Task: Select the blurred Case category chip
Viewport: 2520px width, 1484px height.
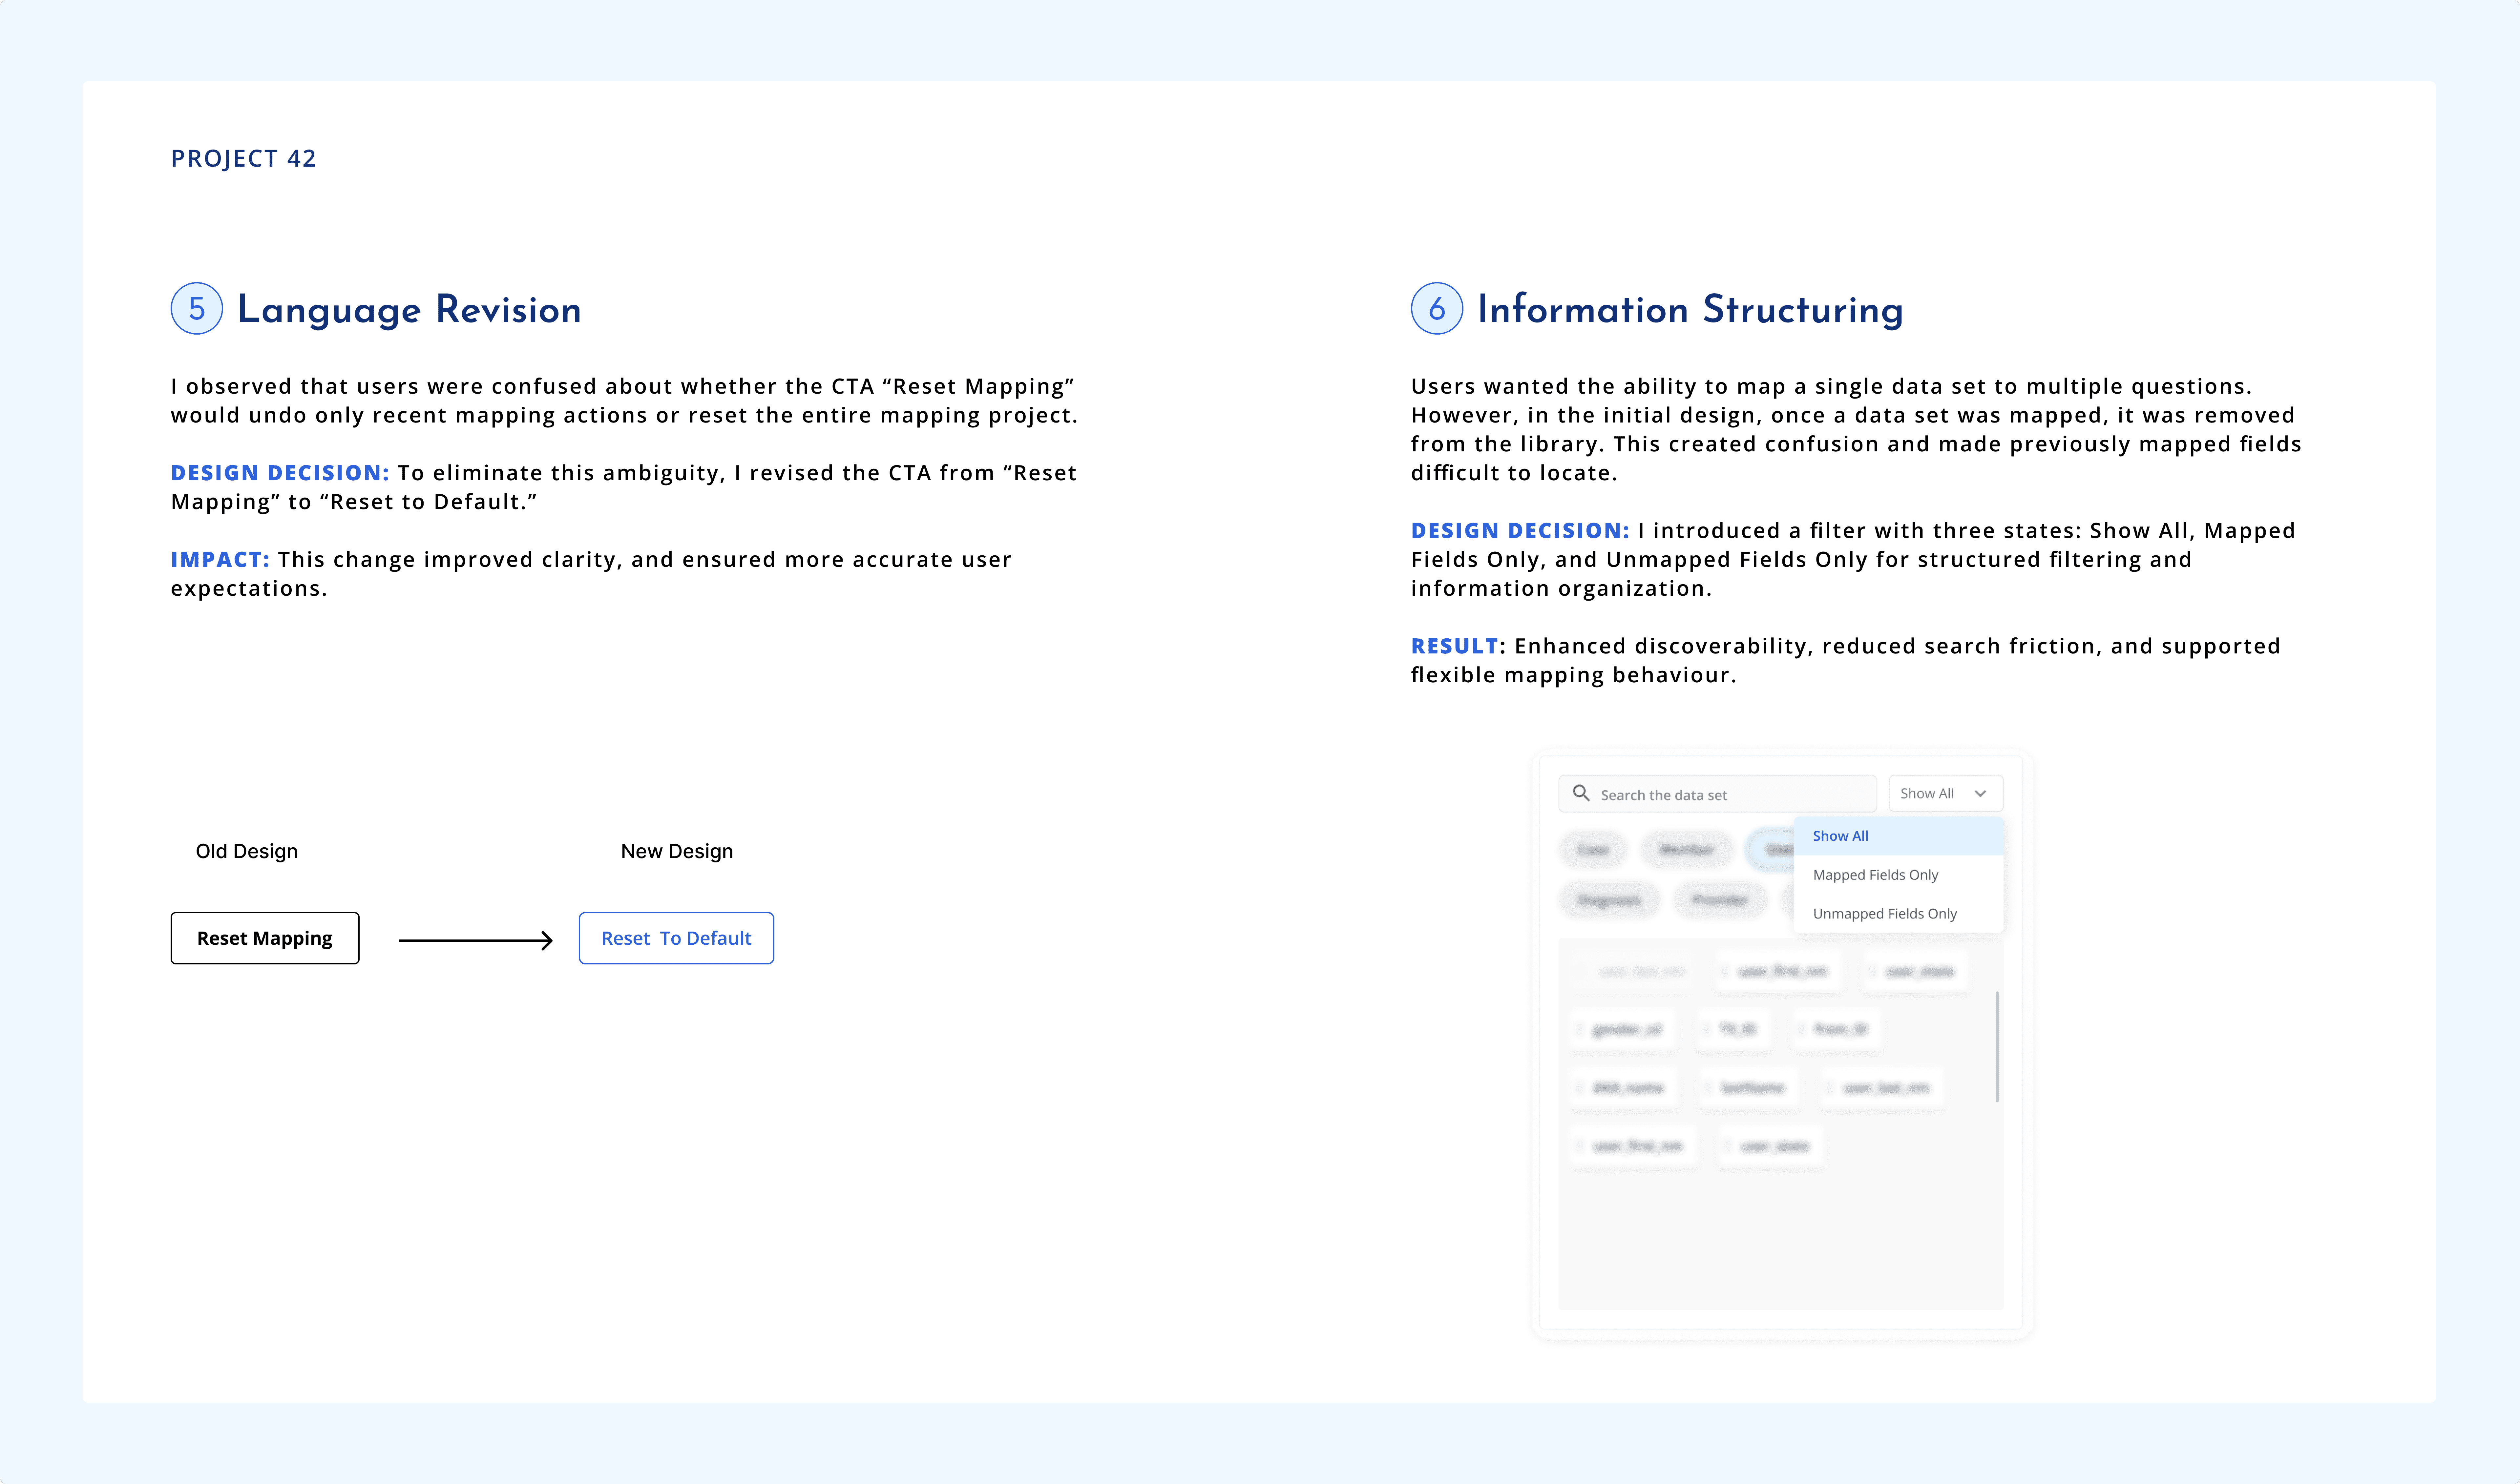Action: tap(1593, 850)
